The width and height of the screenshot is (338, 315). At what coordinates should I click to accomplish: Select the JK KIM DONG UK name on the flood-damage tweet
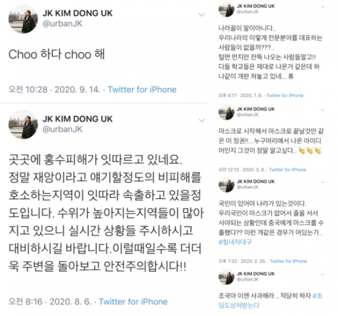78,119
